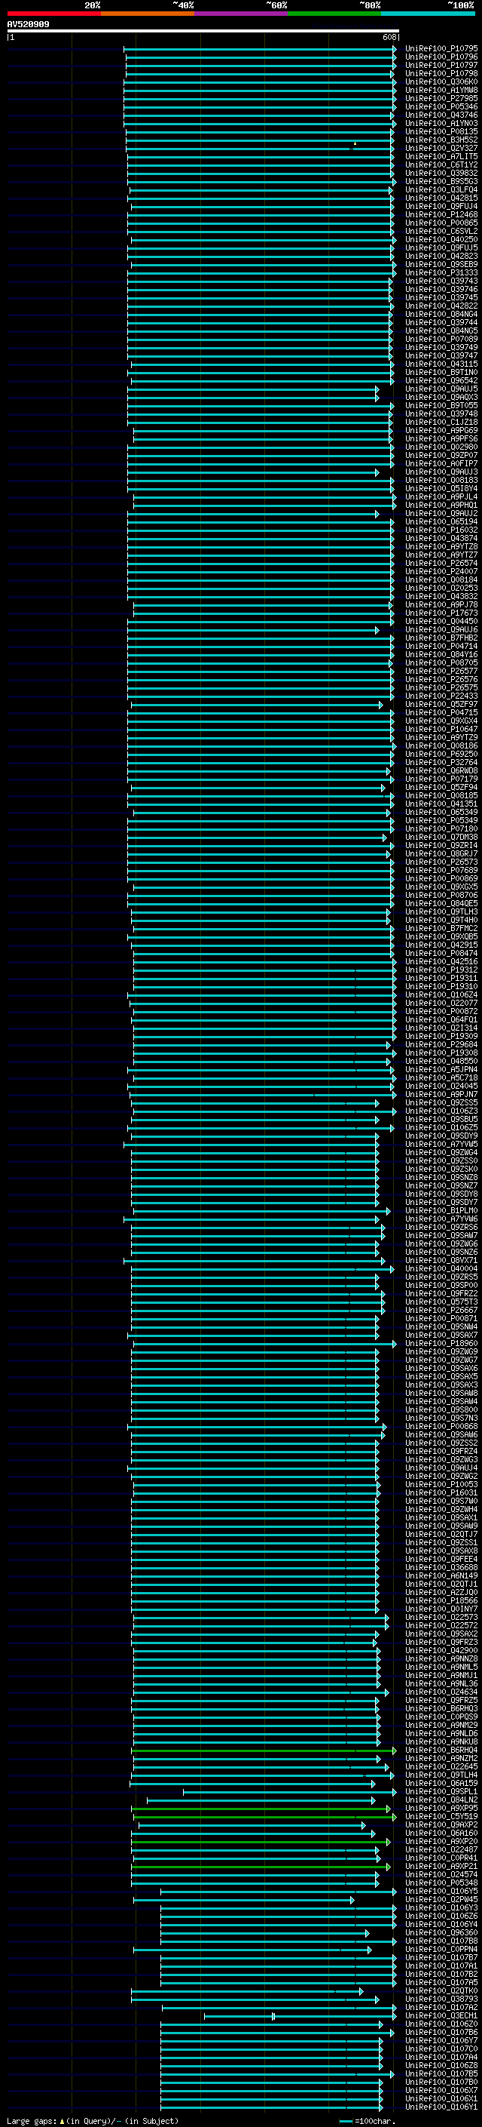Click the green alignment bar of UniRef100_B6RHQ4

tap(264, 1750)
